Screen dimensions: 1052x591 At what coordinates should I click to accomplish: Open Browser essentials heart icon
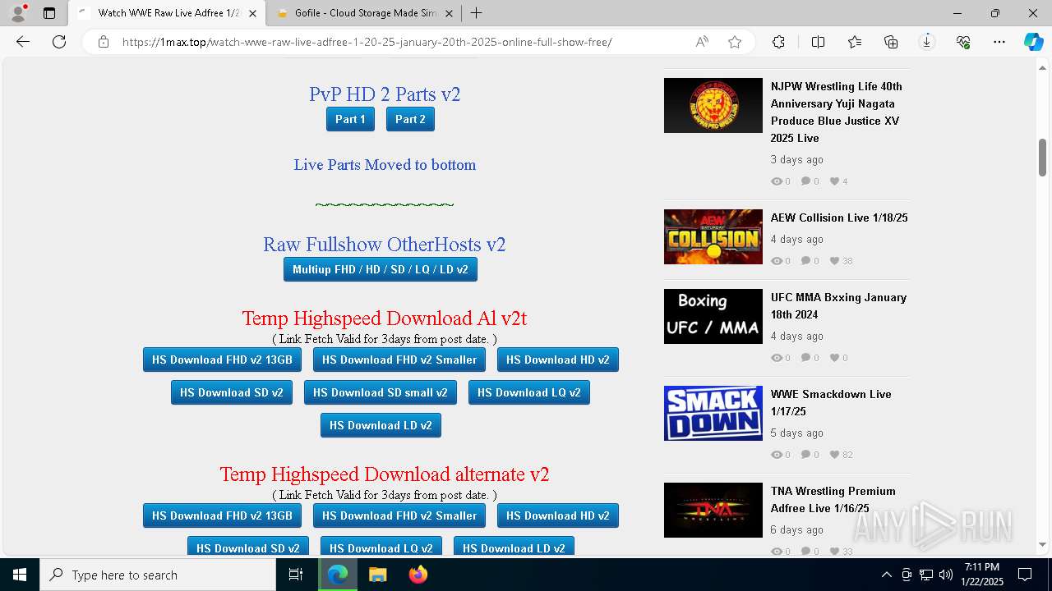tap(963, 42)
